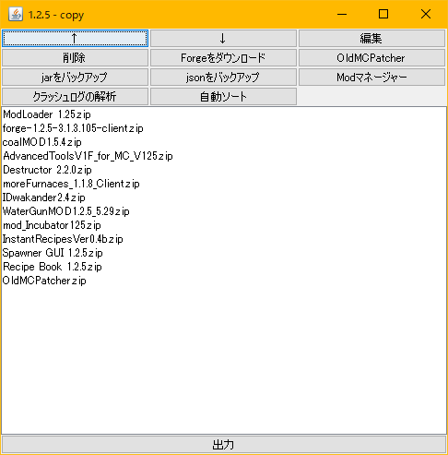
Task: Close the 1.2.5 - copy window
Action: tap(426, 14)
